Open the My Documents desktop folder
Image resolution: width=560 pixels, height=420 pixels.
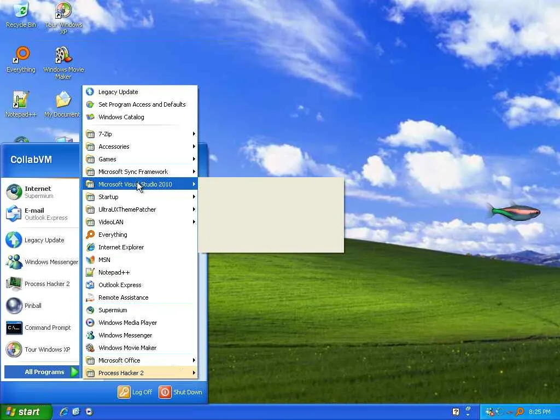coord(63,104)
